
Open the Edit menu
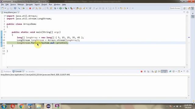click(7, 5)
